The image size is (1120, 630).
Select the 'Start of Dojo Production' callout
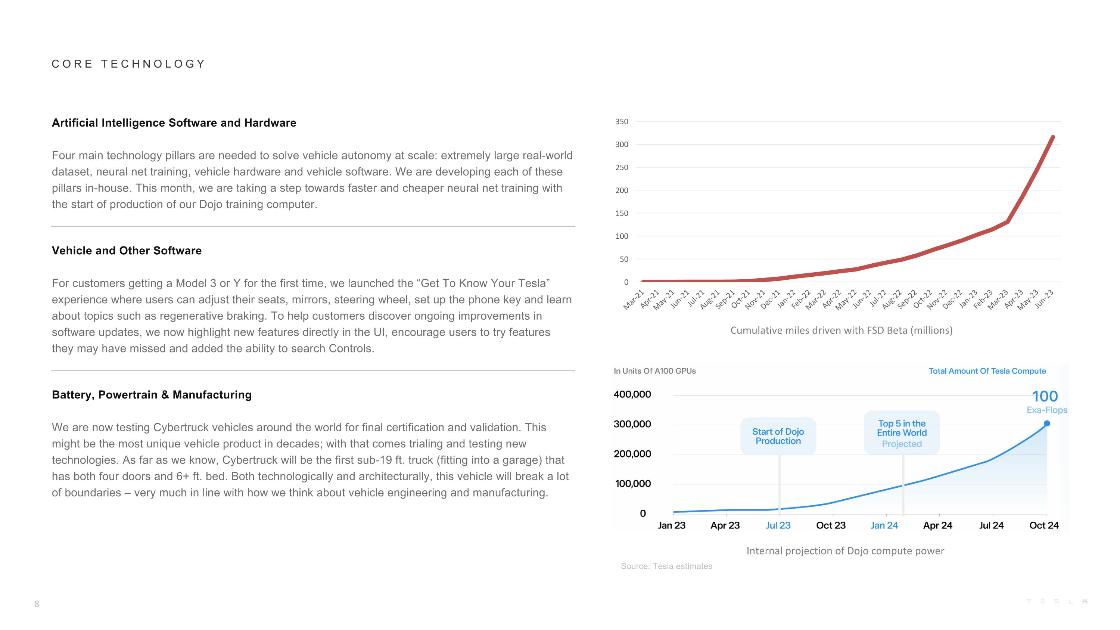click(x=778, y=436)
